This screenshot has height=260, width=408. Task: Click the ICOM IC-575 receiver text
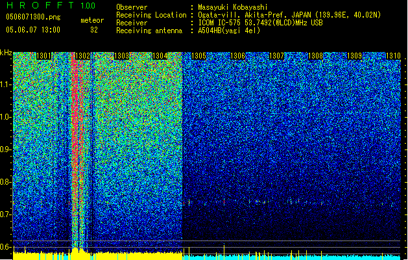pos(260,23)
